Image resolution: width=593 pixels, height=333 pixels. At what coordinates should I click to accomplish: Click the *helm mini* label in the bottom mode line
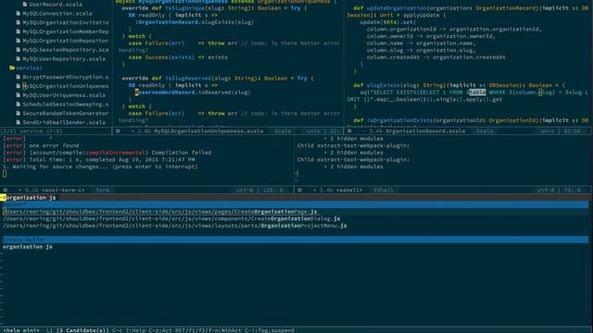pos(21,330)
